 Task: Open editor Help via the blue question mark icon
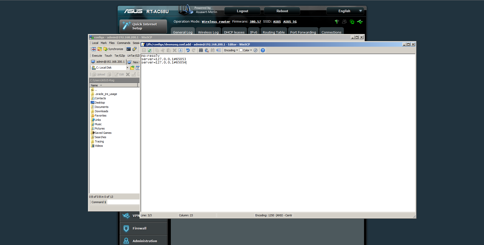tap(263, 50)
